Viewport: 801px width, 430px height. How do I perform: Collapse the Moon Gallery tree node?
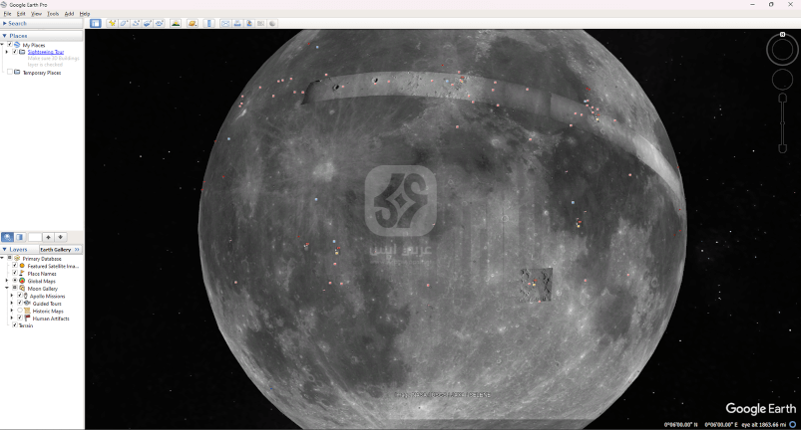[7, 289]
